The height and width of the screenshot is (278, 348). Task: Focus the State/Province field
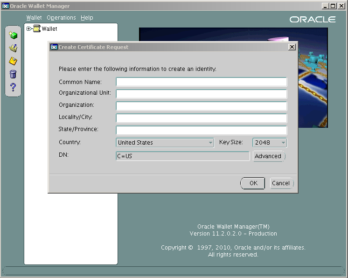pos(202,130)
